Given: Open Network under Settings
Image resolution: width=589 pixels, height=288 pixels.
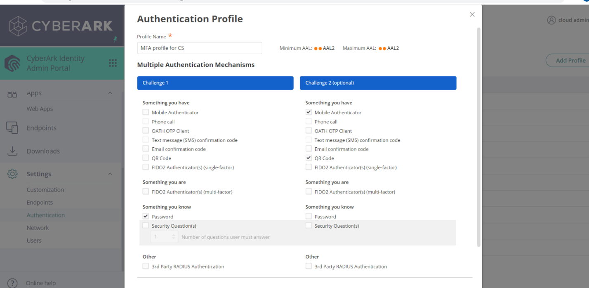Looking at the screenshot, I should 38,228.
